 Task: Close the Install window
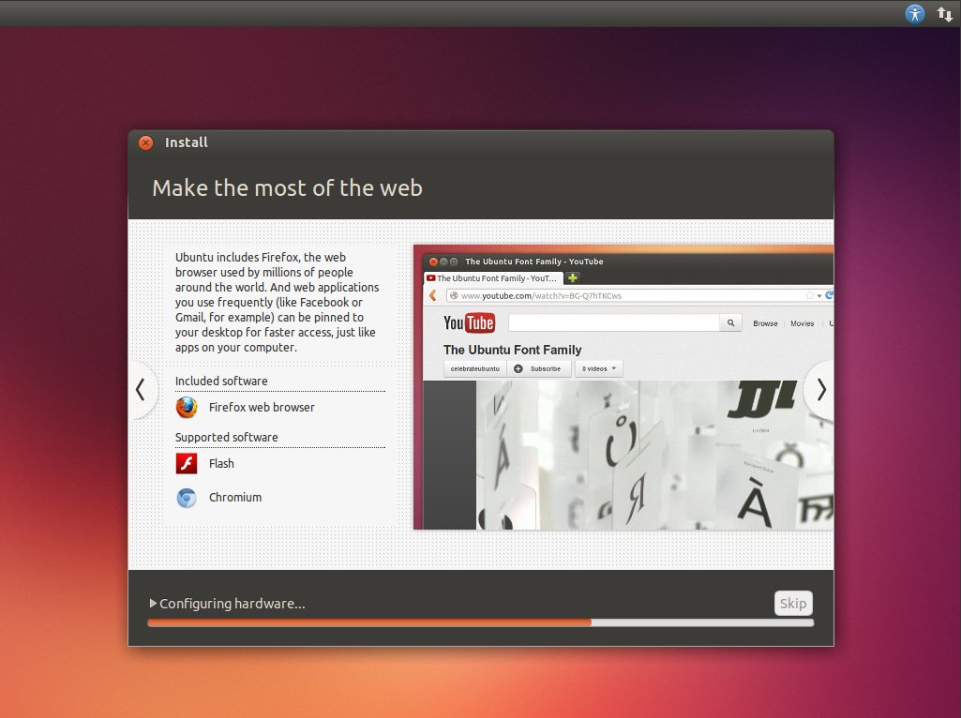tap(146, 142)
